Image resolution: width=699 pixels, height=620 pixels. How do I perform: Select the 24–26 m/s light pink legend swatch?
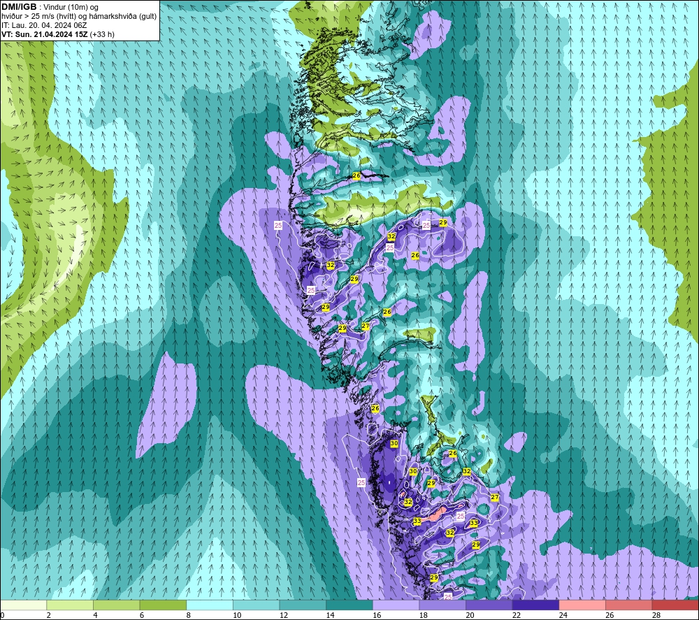tap(582, 605)
